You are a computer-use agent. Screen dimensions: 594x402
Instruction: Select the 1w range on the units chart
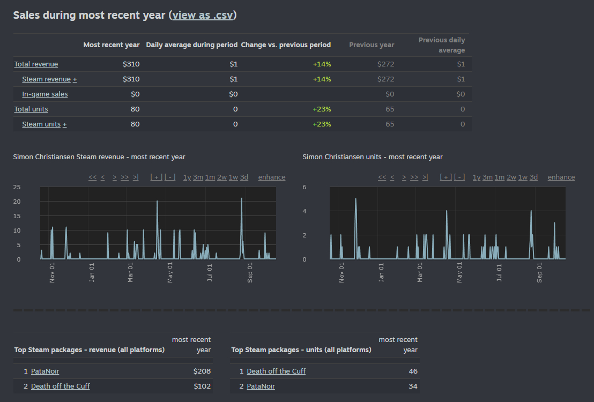[523, 177]
